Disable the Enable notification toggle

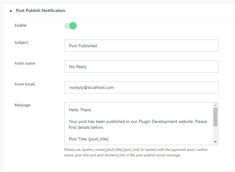coord(71,26)
